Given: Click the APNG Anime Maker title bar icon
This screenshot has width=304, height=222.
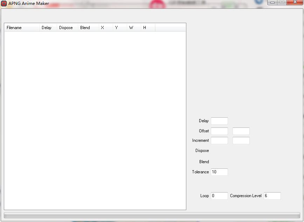Looking at the screenshot, I should click(x=4, y=4).
